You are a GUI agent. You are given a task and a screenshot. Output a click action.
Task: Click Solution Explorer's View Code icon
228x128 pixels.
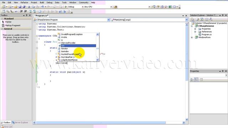click(x=207, y=19)
